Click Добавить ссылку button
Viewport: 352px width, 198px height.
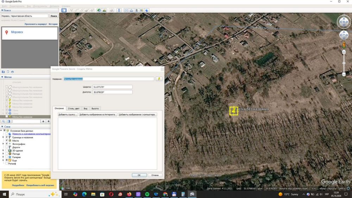click(68, 115)
